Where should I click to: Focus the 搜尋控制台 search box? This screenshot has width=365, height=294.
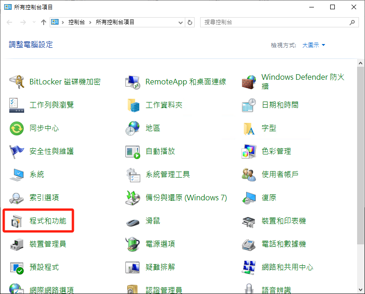tap(280, 22)
